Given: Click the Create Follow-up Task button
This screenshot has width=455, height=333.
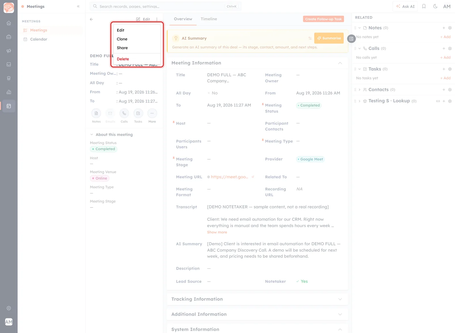Looking at the screenshot, I should click(x=323, y=19).
